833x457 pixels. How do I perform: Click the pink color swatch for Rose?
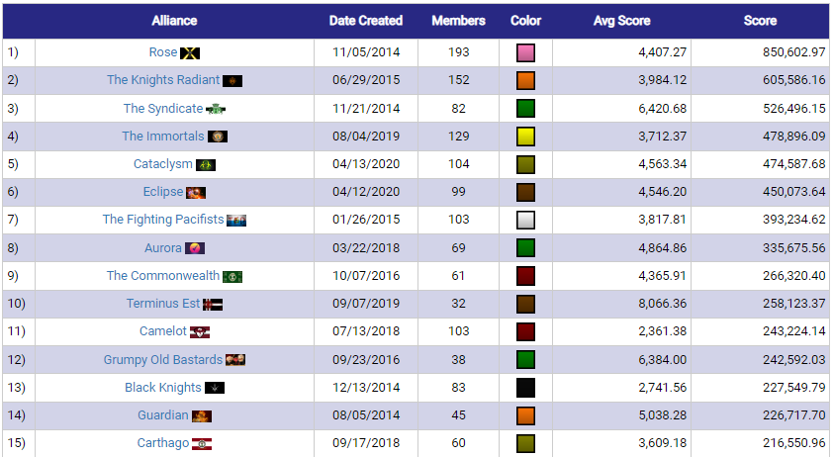526,52
